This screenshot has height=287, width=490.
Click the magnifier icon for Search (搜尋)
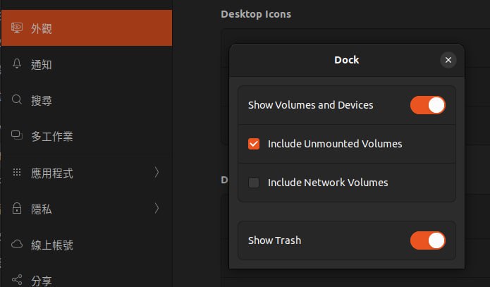coord(17,100)
